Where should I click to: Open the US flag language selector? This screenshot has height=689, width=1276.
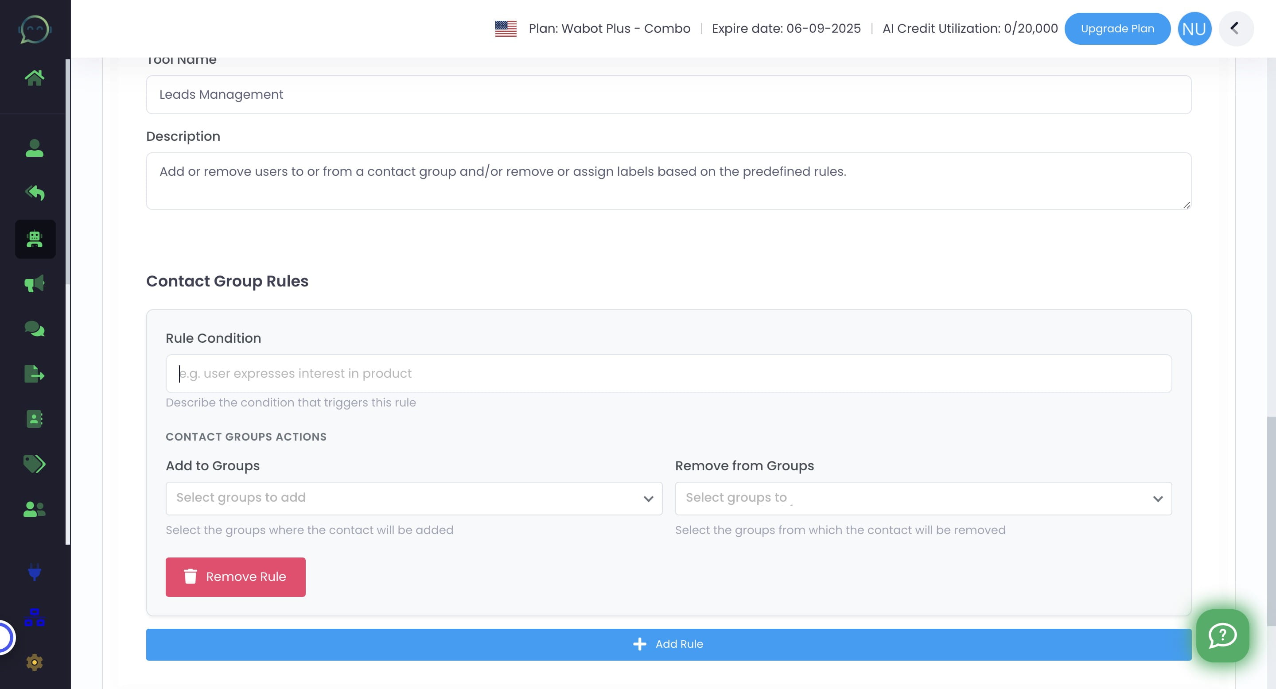tap(505, 29)
